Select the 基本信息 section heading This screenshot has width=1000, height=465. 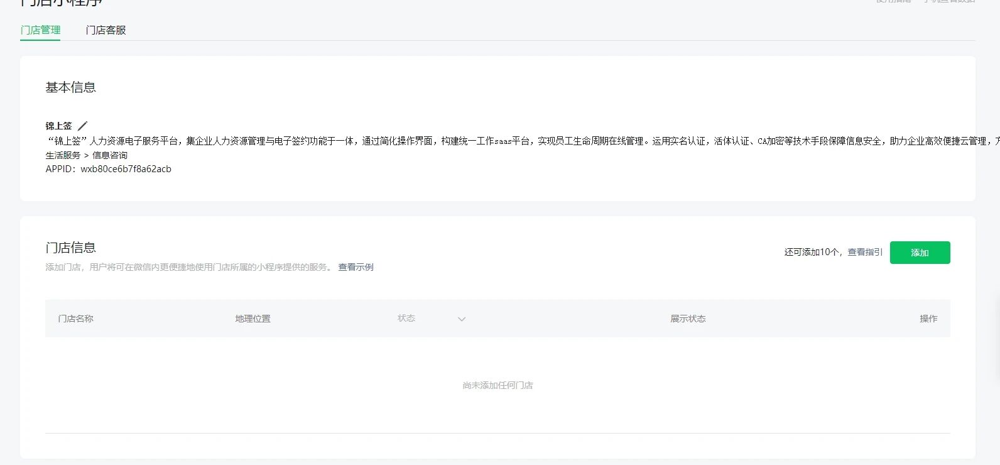(x=70, y=87)
